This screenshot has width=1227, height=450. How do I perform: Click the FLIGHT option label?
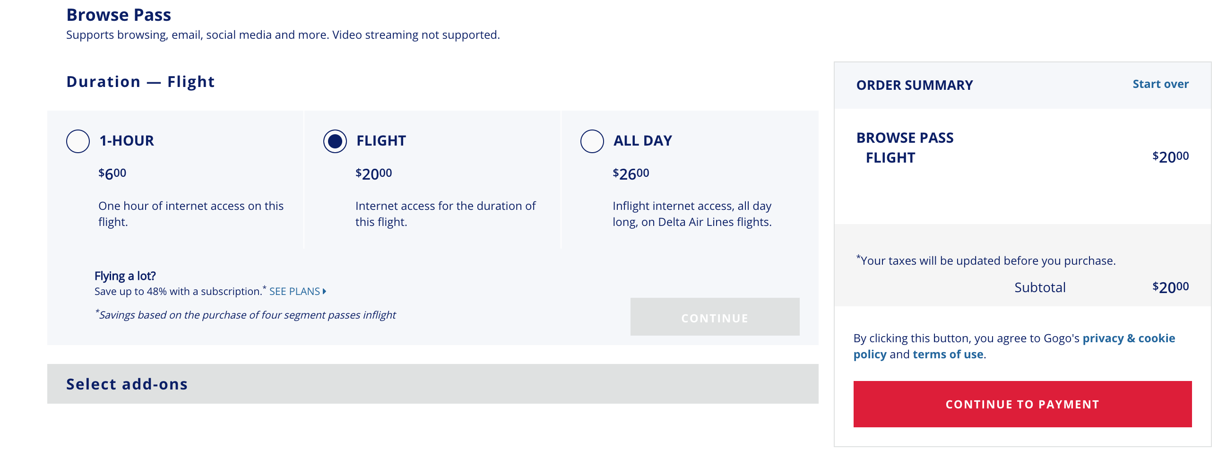381,141
